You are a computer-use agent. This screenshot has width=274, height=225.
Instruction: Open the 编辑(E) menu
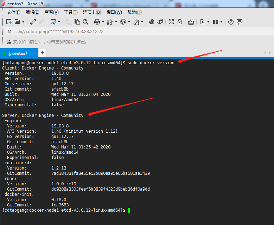pos(32,12)
